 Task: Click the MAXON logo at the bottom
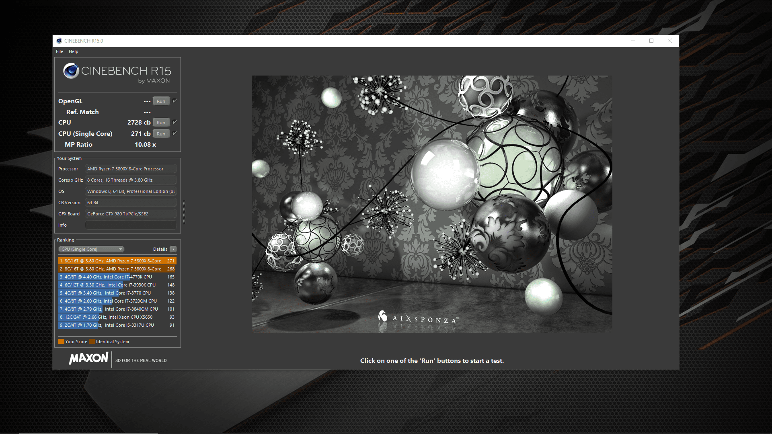click(x=88, y=358)
